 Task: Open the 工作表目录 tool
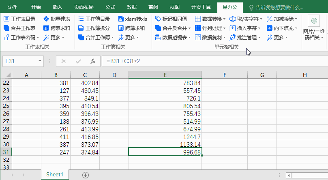click(x=19, y=19)
